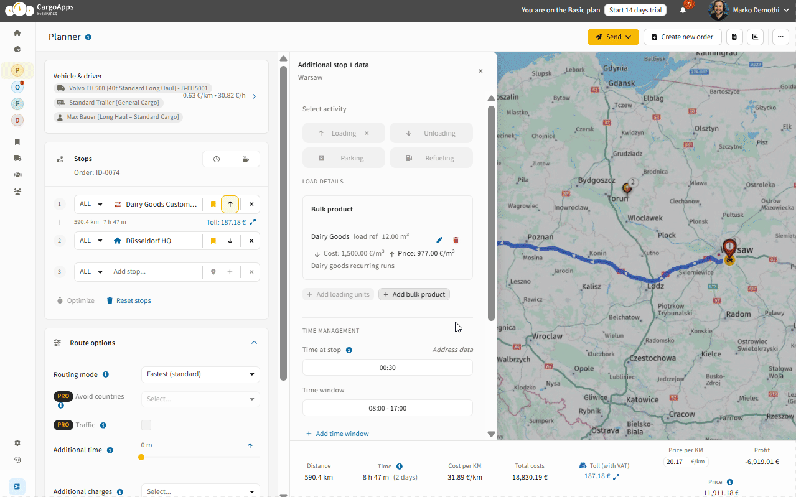The width and height of the screenshot is (796, 497).
Task: Open the three-dot more options menu
Action: pyautogui.click(x=781, y=37)
